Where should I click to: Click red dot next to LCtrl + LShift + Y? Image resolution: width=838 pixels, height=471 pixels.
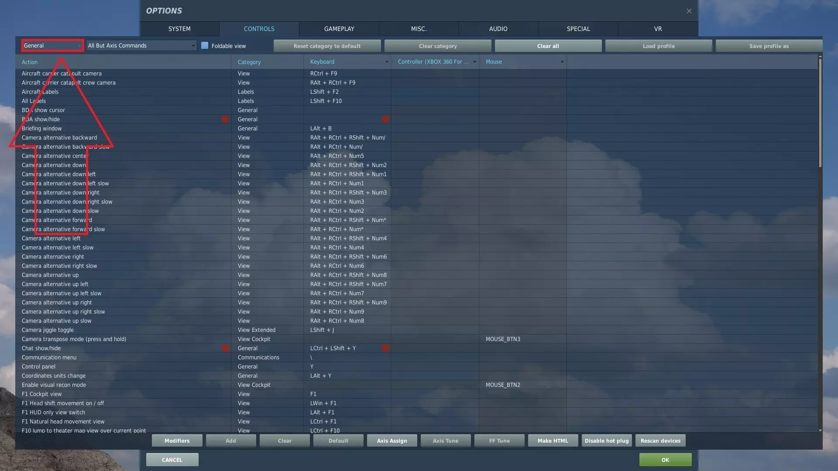[x=385, y=348]
